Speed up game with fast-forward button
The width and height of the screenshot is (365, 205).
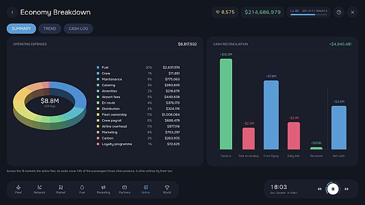(346, 189)
